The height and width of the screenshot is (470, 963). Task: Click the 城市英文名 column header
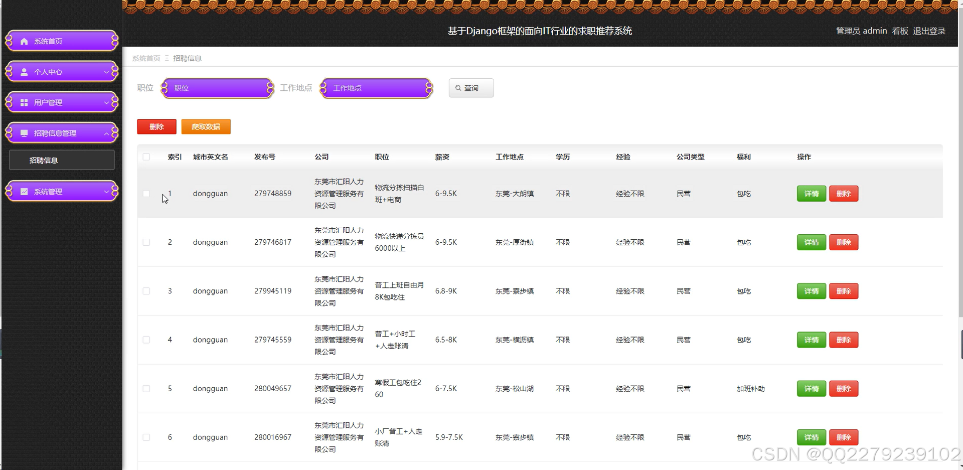tap(210, 157)
